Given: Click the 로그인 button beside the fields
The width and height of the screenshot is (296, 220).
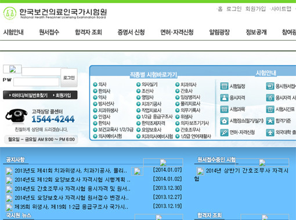Looking at the screenshot, I should click(69, 78).
